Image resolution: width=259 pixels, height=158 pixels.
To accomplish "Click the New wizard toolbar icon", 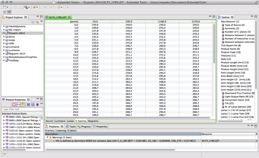I will 5,7.
